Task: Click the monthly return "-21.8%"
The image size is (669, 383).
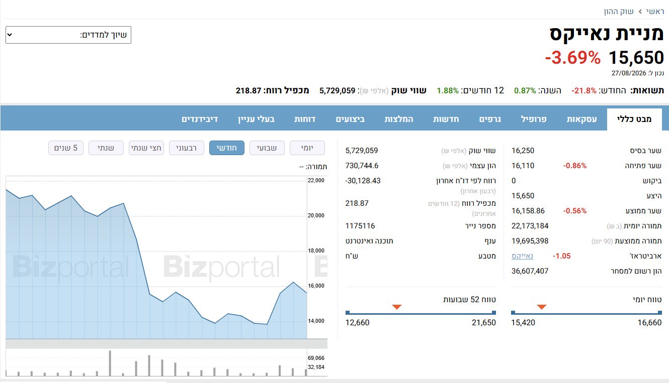Action: 584,91
